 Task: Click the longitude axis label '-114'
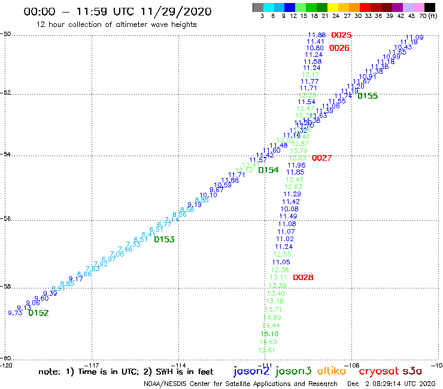(x=178, y=366)
